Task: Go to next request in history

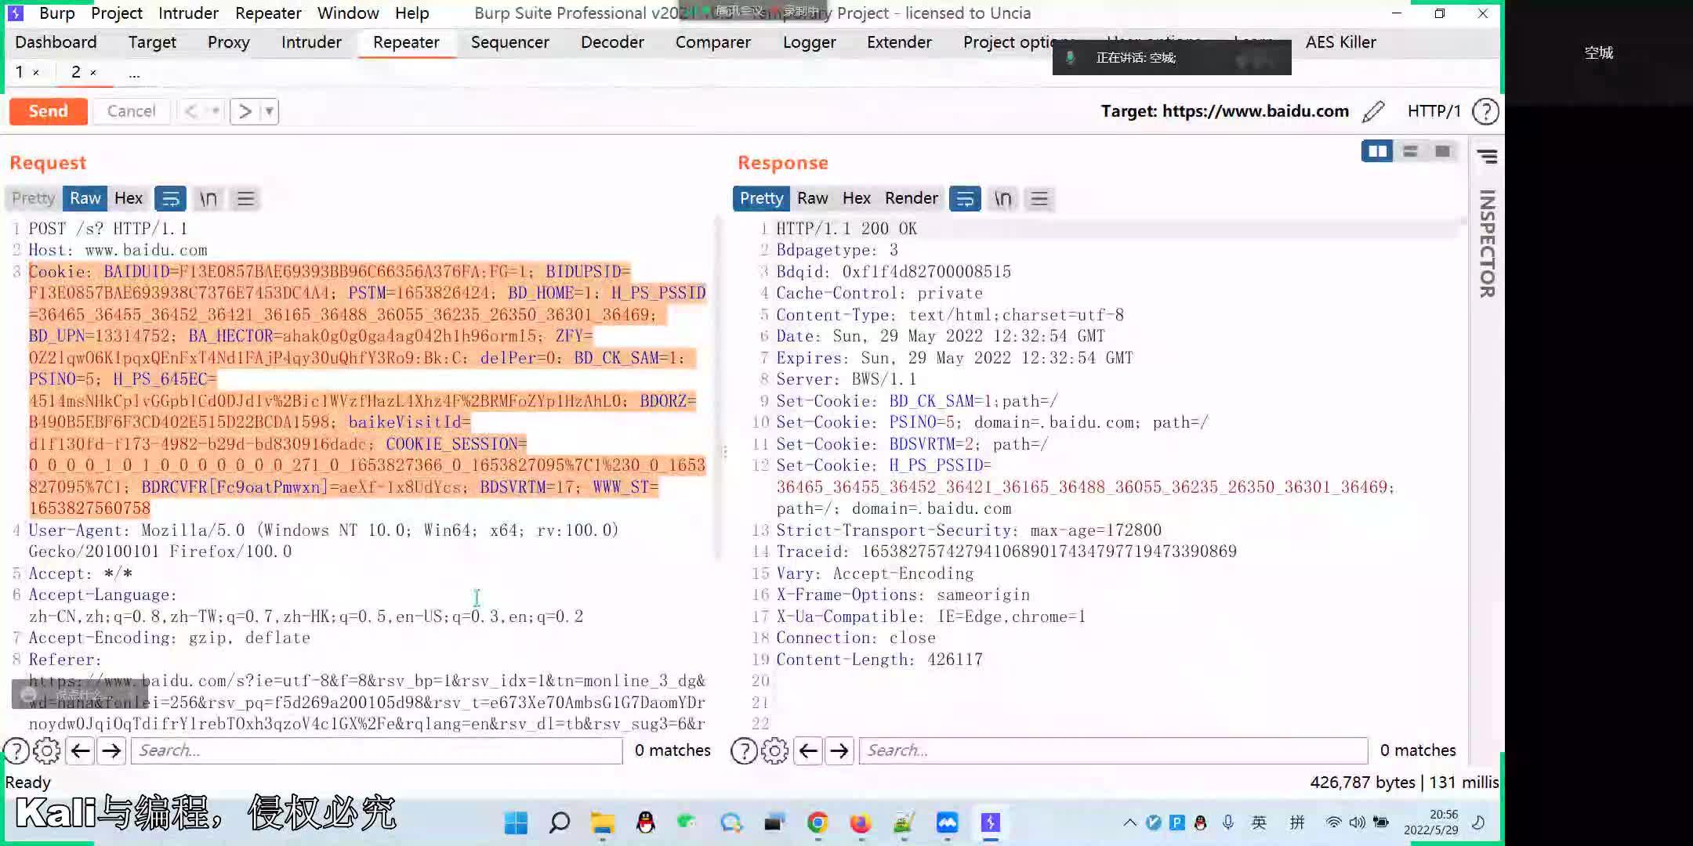Action: click(245, 111)
